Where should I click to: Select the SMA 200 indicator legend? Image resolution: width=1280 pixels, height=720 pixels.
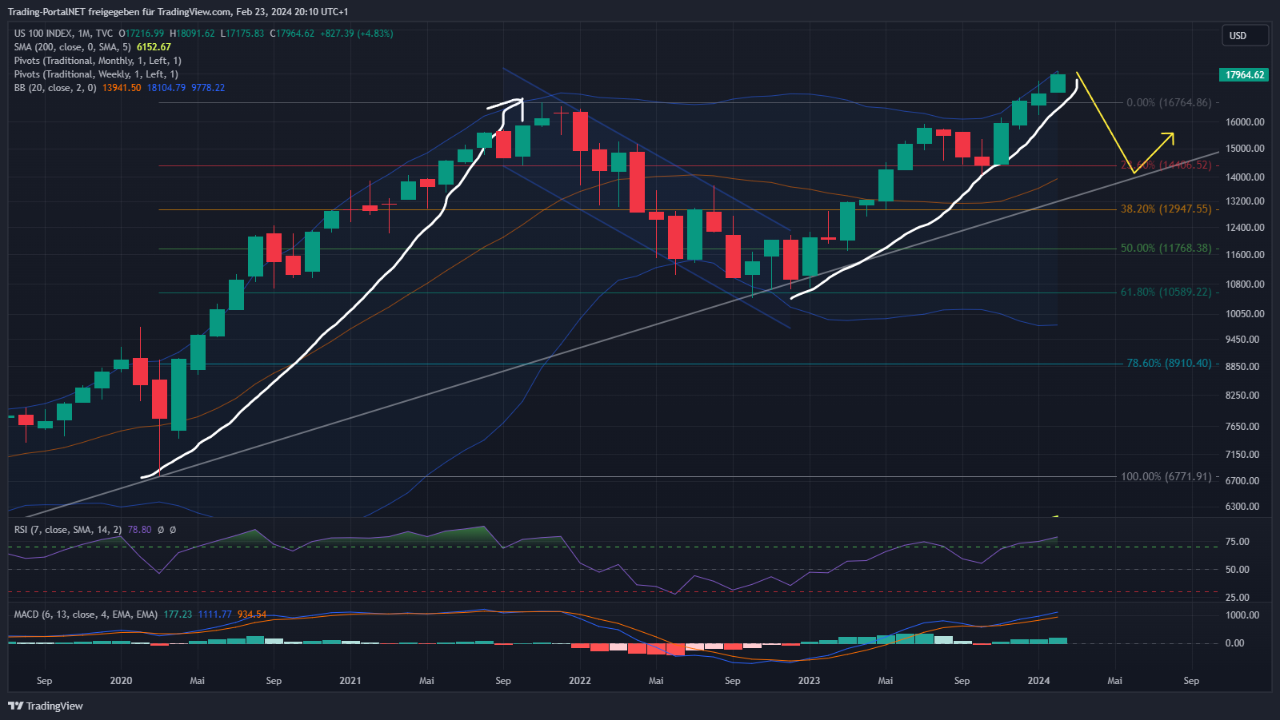tap(72, 47)
